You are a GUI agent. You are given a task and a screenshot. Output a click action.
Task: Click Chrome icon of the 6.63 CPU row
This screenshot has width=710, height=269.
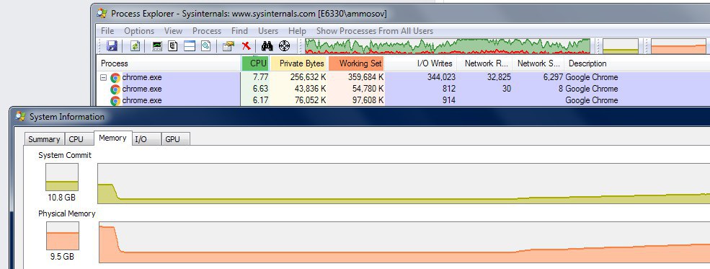tap(115, 89)
